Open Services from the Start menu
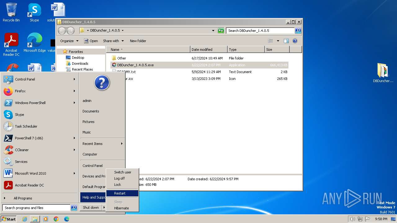This screenshot has width=397, height=223. coord(39,162)
